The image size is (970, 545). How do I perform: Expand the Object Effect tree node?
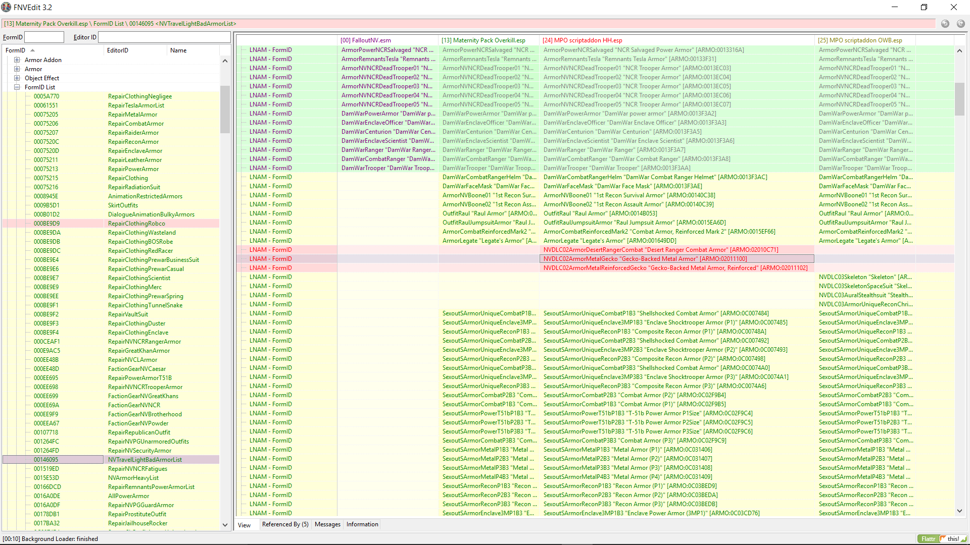[x=17, y=78]
